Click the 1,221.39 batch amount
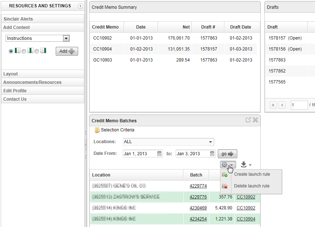Image resolution: width=315 pixels, height=227 pixels. pos(224,219)
